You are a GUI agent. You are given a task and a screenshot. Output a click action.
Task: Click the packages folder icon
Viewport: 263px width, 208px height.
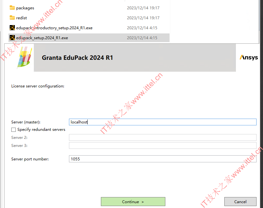[x=12, y=8]
